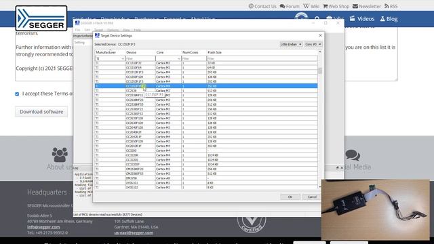Click the device list scrollbar up arrow
This screenshot has height=244, width=434.
click(320, 52)
